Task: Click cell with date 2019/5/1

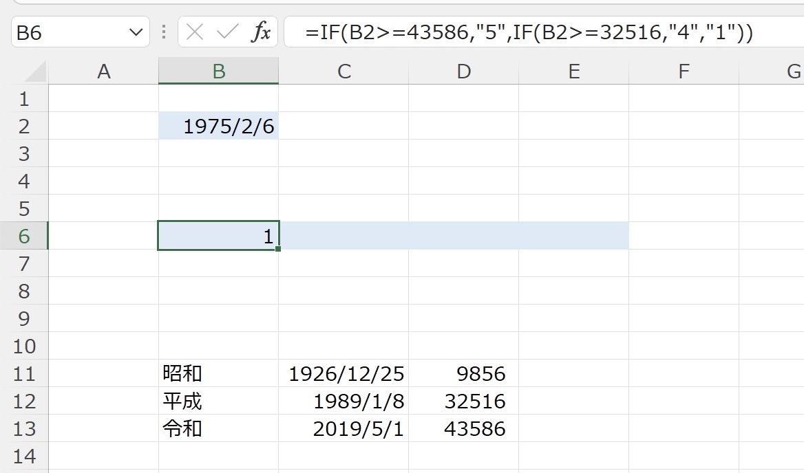Action: [343, 428]
